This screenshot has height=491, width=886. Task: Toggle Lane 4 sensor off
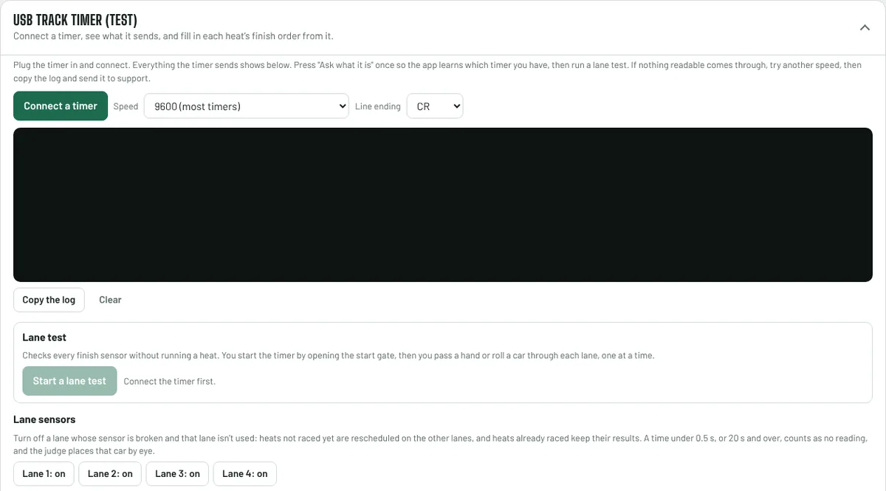[x=244, y=474]
